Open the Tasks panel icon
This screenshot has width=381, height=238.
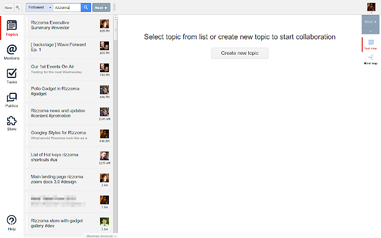[11, 76]
